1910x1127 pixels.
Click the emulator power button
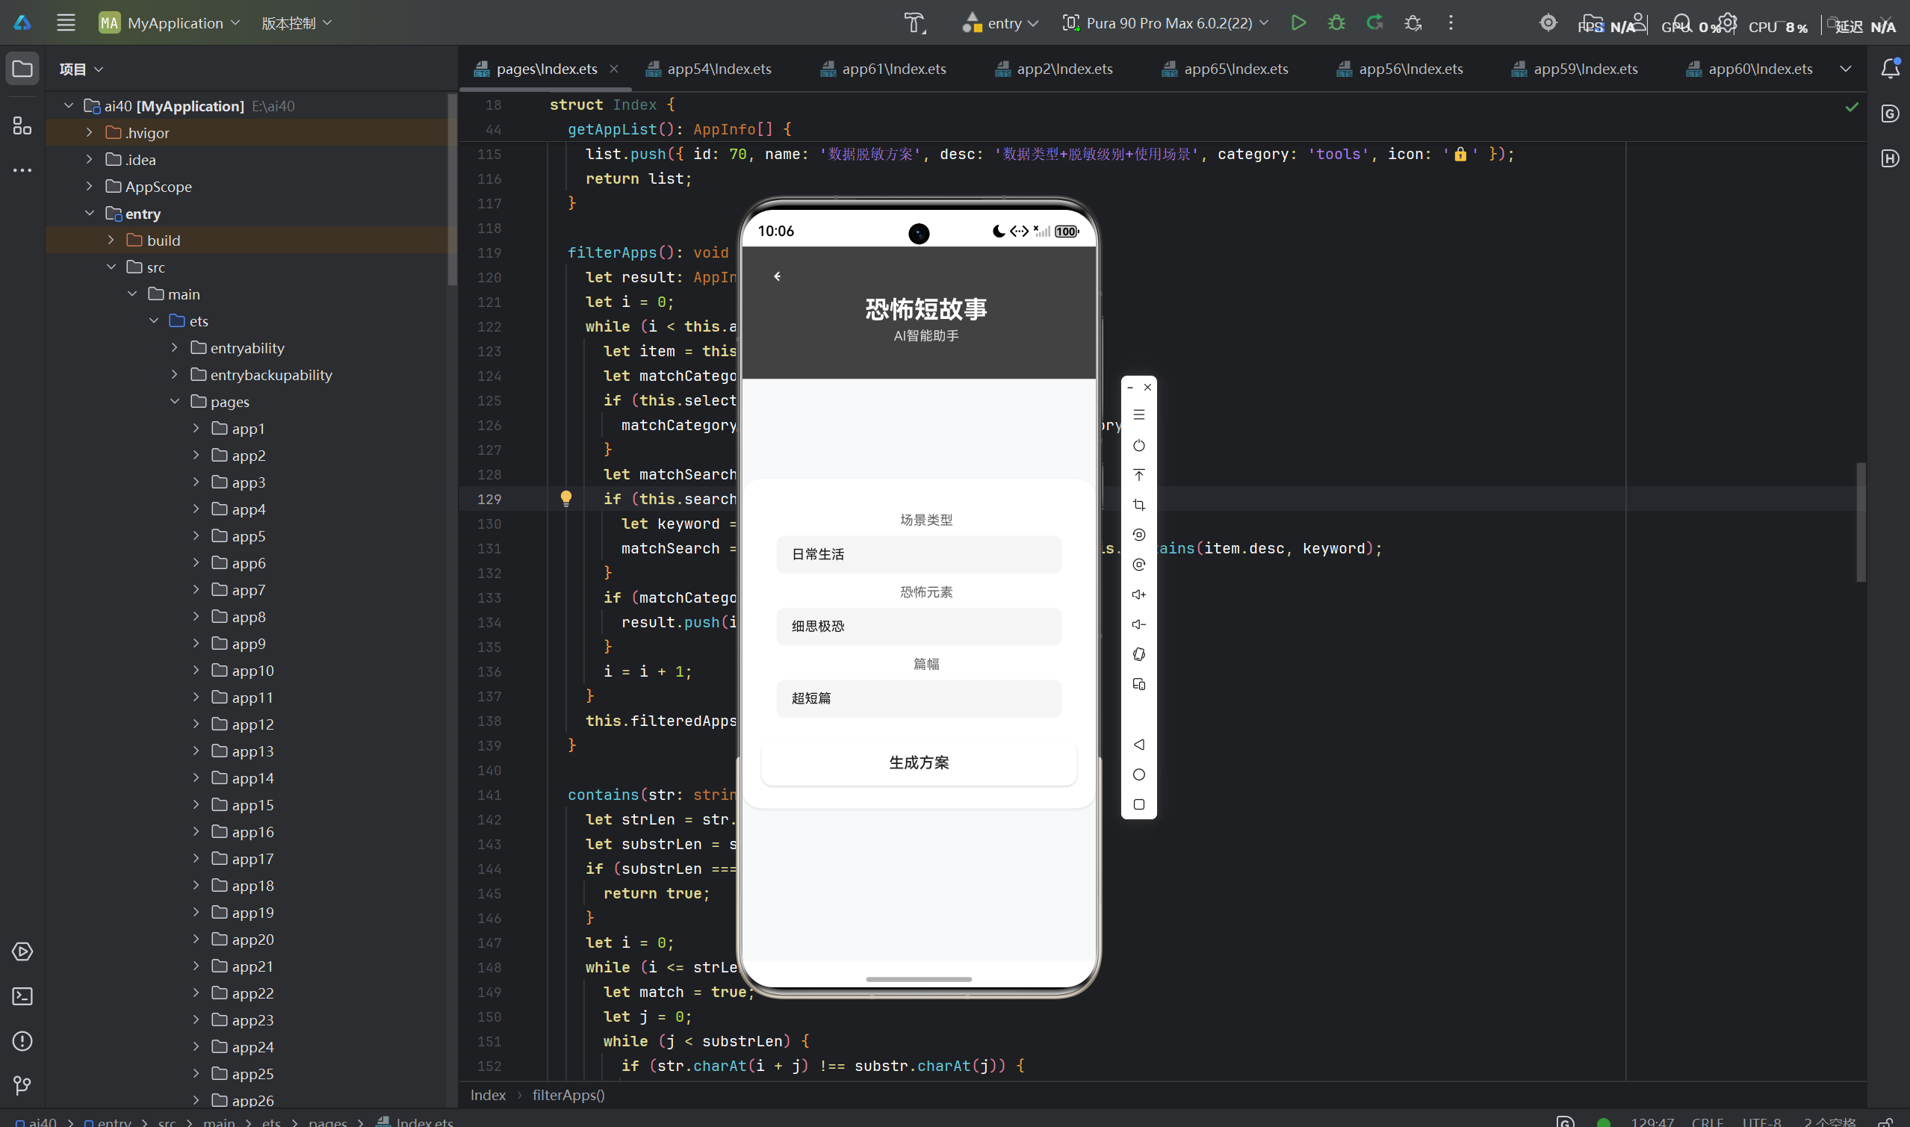pos(1139,446)
